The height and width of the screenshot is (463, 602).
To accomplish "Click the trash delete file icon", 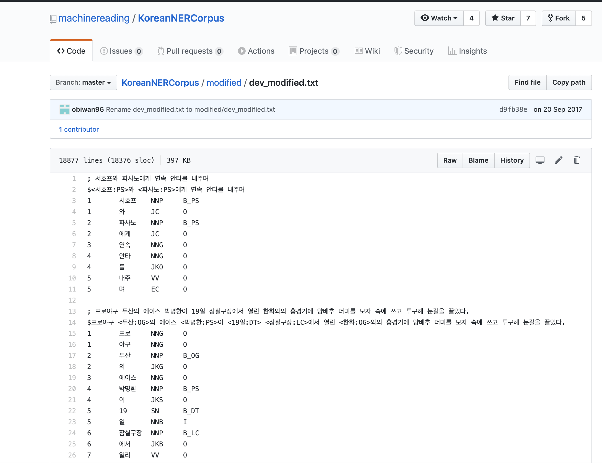I will (x=577, y=160).
